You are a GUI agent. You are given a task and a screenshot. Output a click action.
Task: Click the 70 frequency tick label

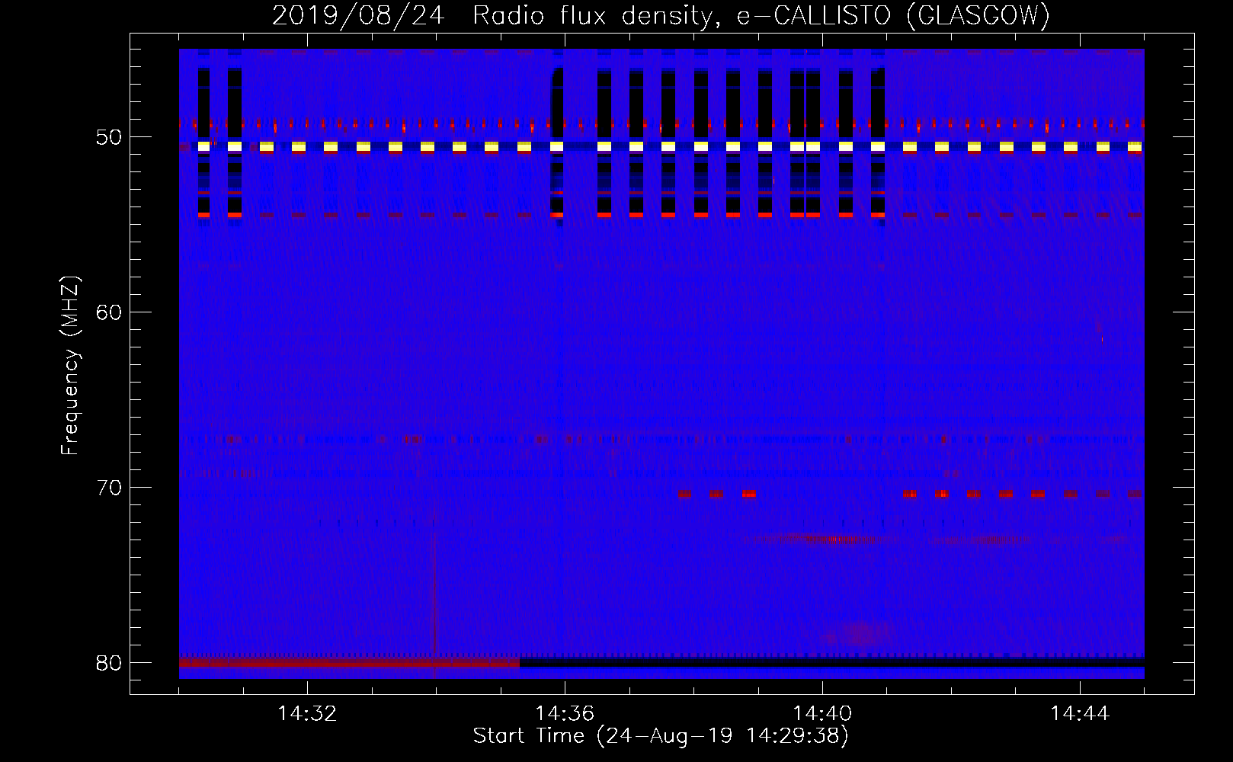[109, 488]
